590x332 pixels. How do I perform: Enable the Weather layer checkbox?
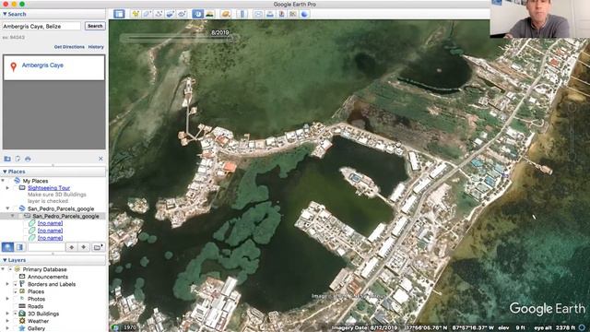click(16, 321)
